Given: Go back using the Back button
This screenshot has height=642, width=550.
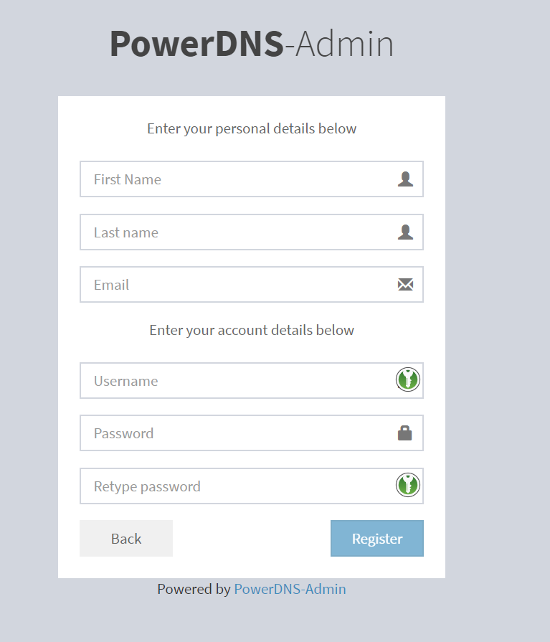Looking at the screenshot, I should (126, 539).
